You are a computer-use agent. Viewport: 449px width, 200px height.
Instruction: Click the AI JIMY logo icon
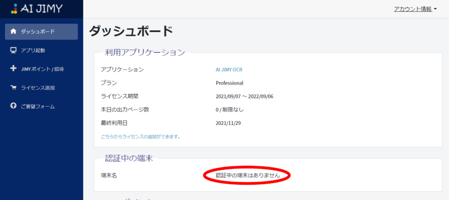[14, 9]
